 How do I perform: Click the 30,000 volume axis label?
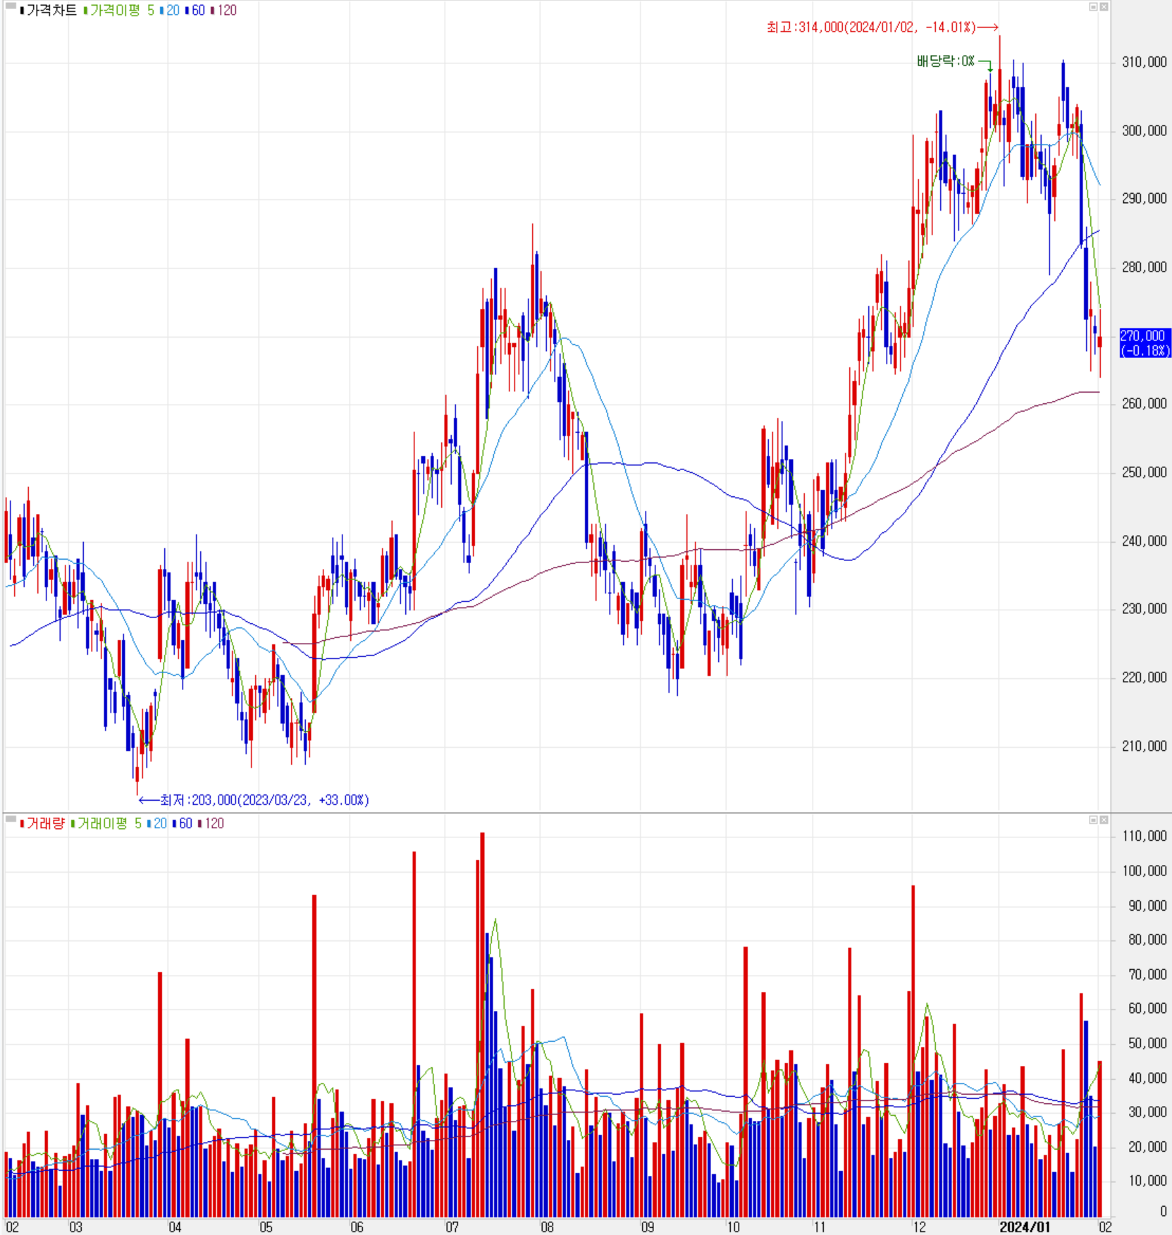click(x=1147, y=1112)
